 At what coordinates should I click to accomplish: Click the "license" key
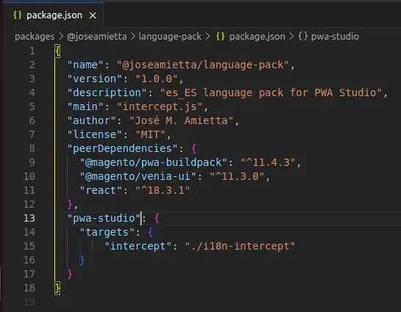94,134
